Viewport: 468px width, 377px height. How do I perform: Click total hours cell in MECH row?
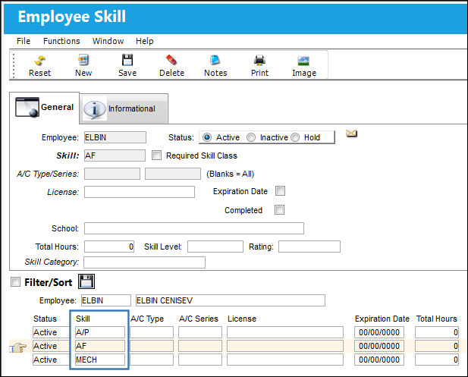pos(437,360)
